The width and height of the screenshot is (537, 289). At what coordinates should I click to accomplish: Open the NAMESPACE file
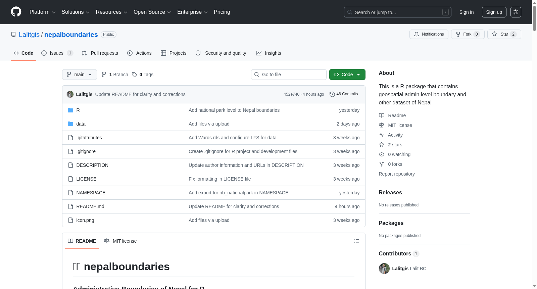point(91,193)
